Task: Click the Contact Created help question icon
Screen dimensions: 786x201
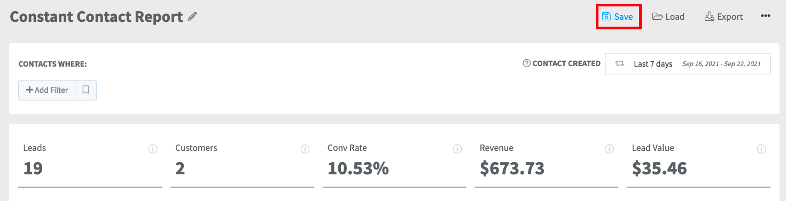Action: point(527,63)
